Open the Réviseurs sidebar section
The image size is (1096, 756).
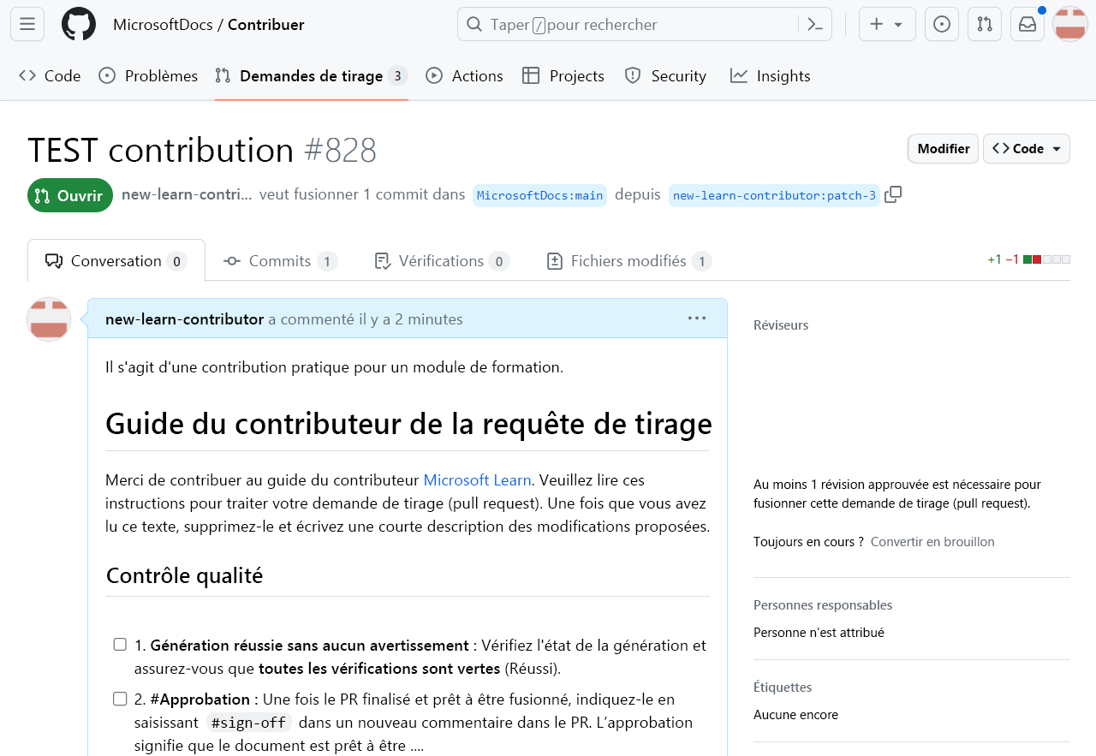coord(781,325)
